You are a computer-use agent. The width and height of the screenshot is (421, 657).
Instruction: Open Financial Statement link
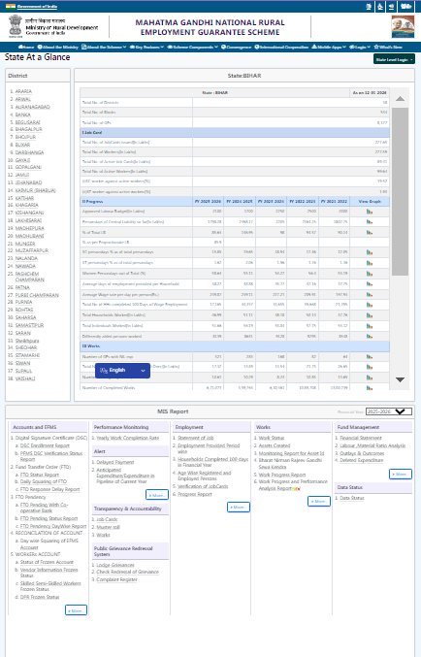pos(361,438)
